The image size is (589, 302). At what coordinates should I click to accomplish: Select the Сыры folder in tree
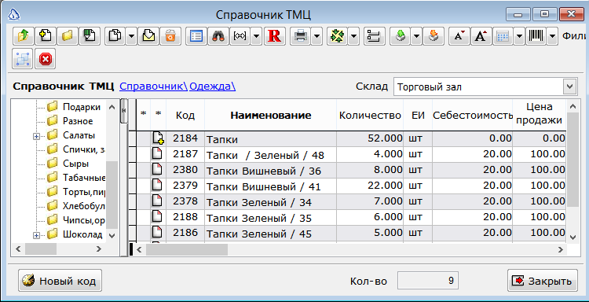click(76, 164)
